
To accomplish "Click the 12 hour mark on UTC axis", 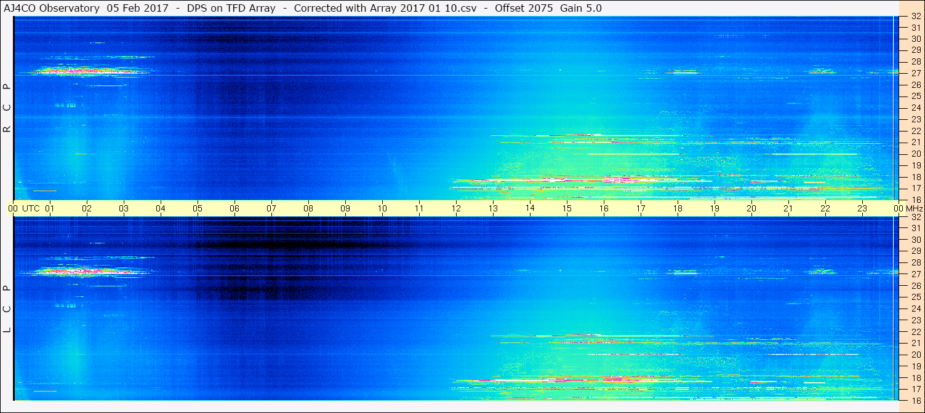I will pos(456,208).
